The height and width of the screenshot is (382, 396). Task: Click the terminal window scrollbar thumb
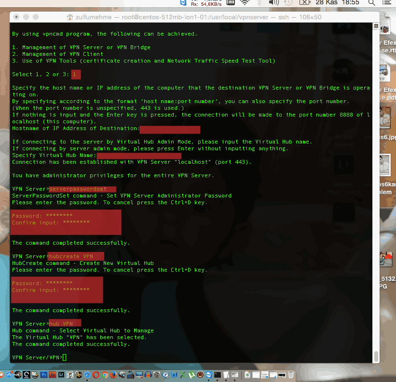click(x=376, y=356)
